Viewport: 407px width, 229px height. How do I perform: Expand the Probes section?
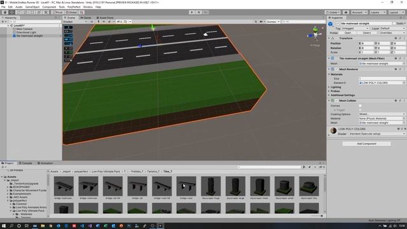(x=335, y=91)
